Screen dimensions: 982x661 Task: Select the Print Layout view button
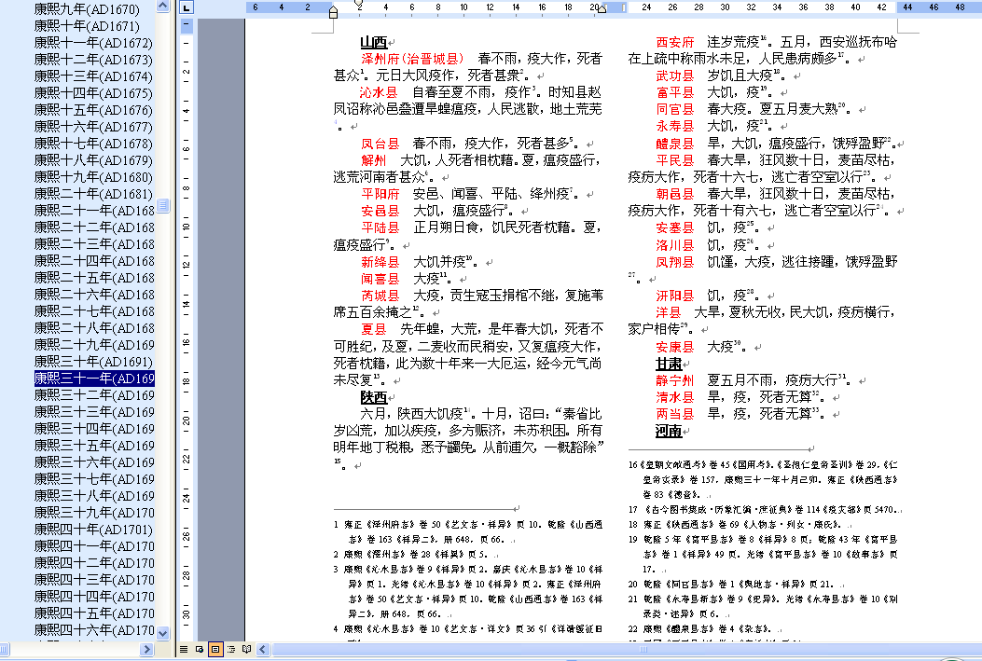(215, 648)
